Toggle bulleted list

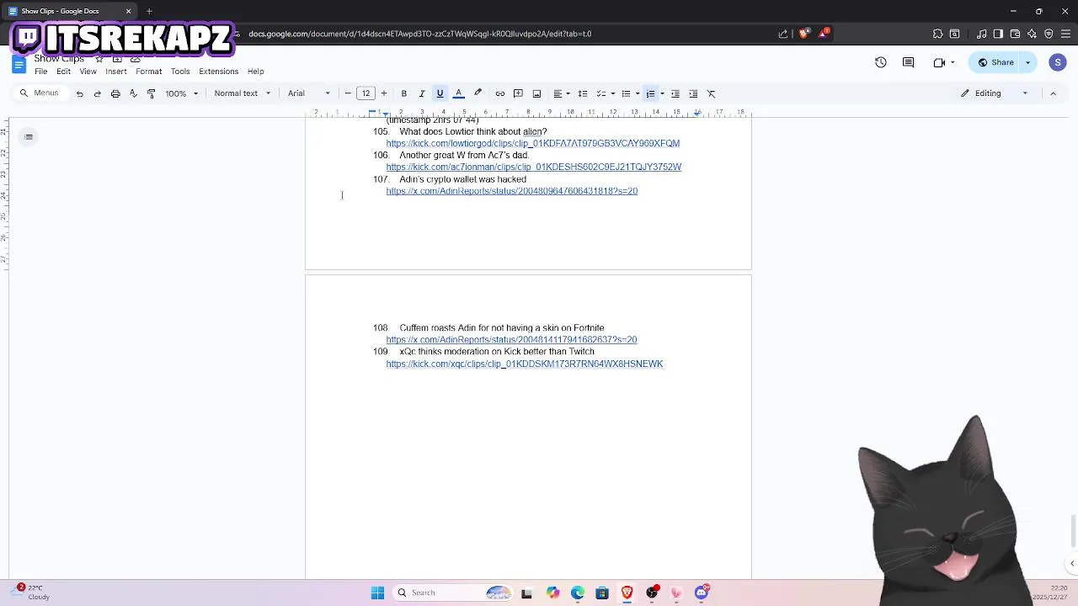point(626,93)
